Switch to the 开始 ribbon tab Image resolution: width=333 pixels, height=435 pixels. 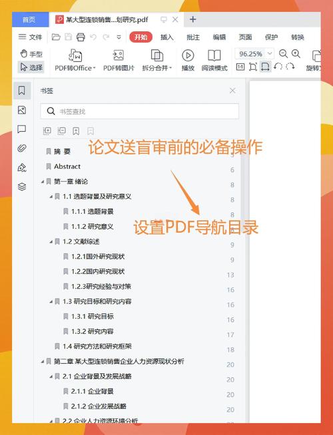(x=141, y=37)
